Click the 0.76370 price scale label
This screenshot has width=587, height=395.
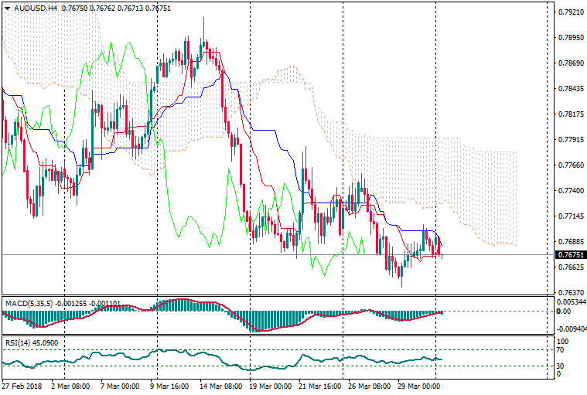pos(571,292)
